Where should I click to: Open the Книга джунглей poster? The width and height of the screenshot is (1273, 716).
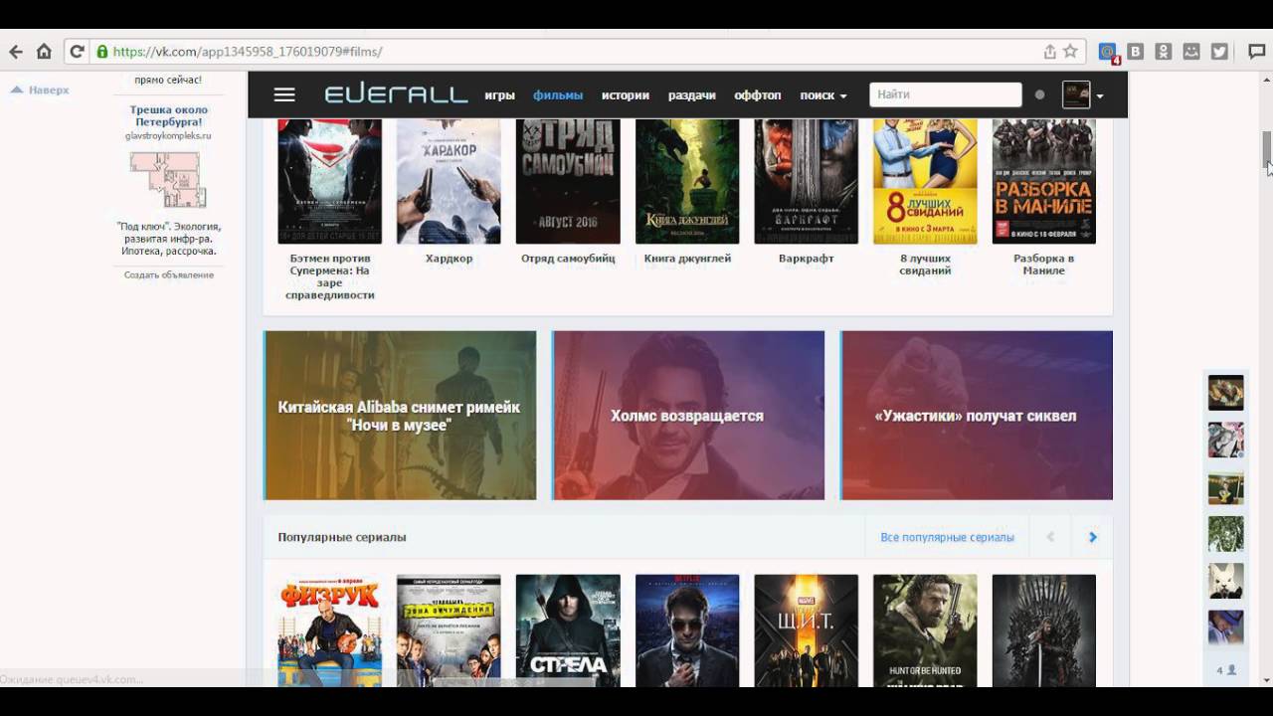[687, 181]
